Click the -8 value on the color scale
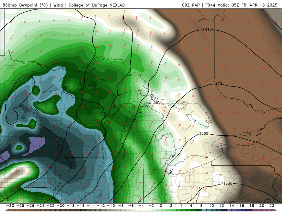282x212 pixels. 121,206
